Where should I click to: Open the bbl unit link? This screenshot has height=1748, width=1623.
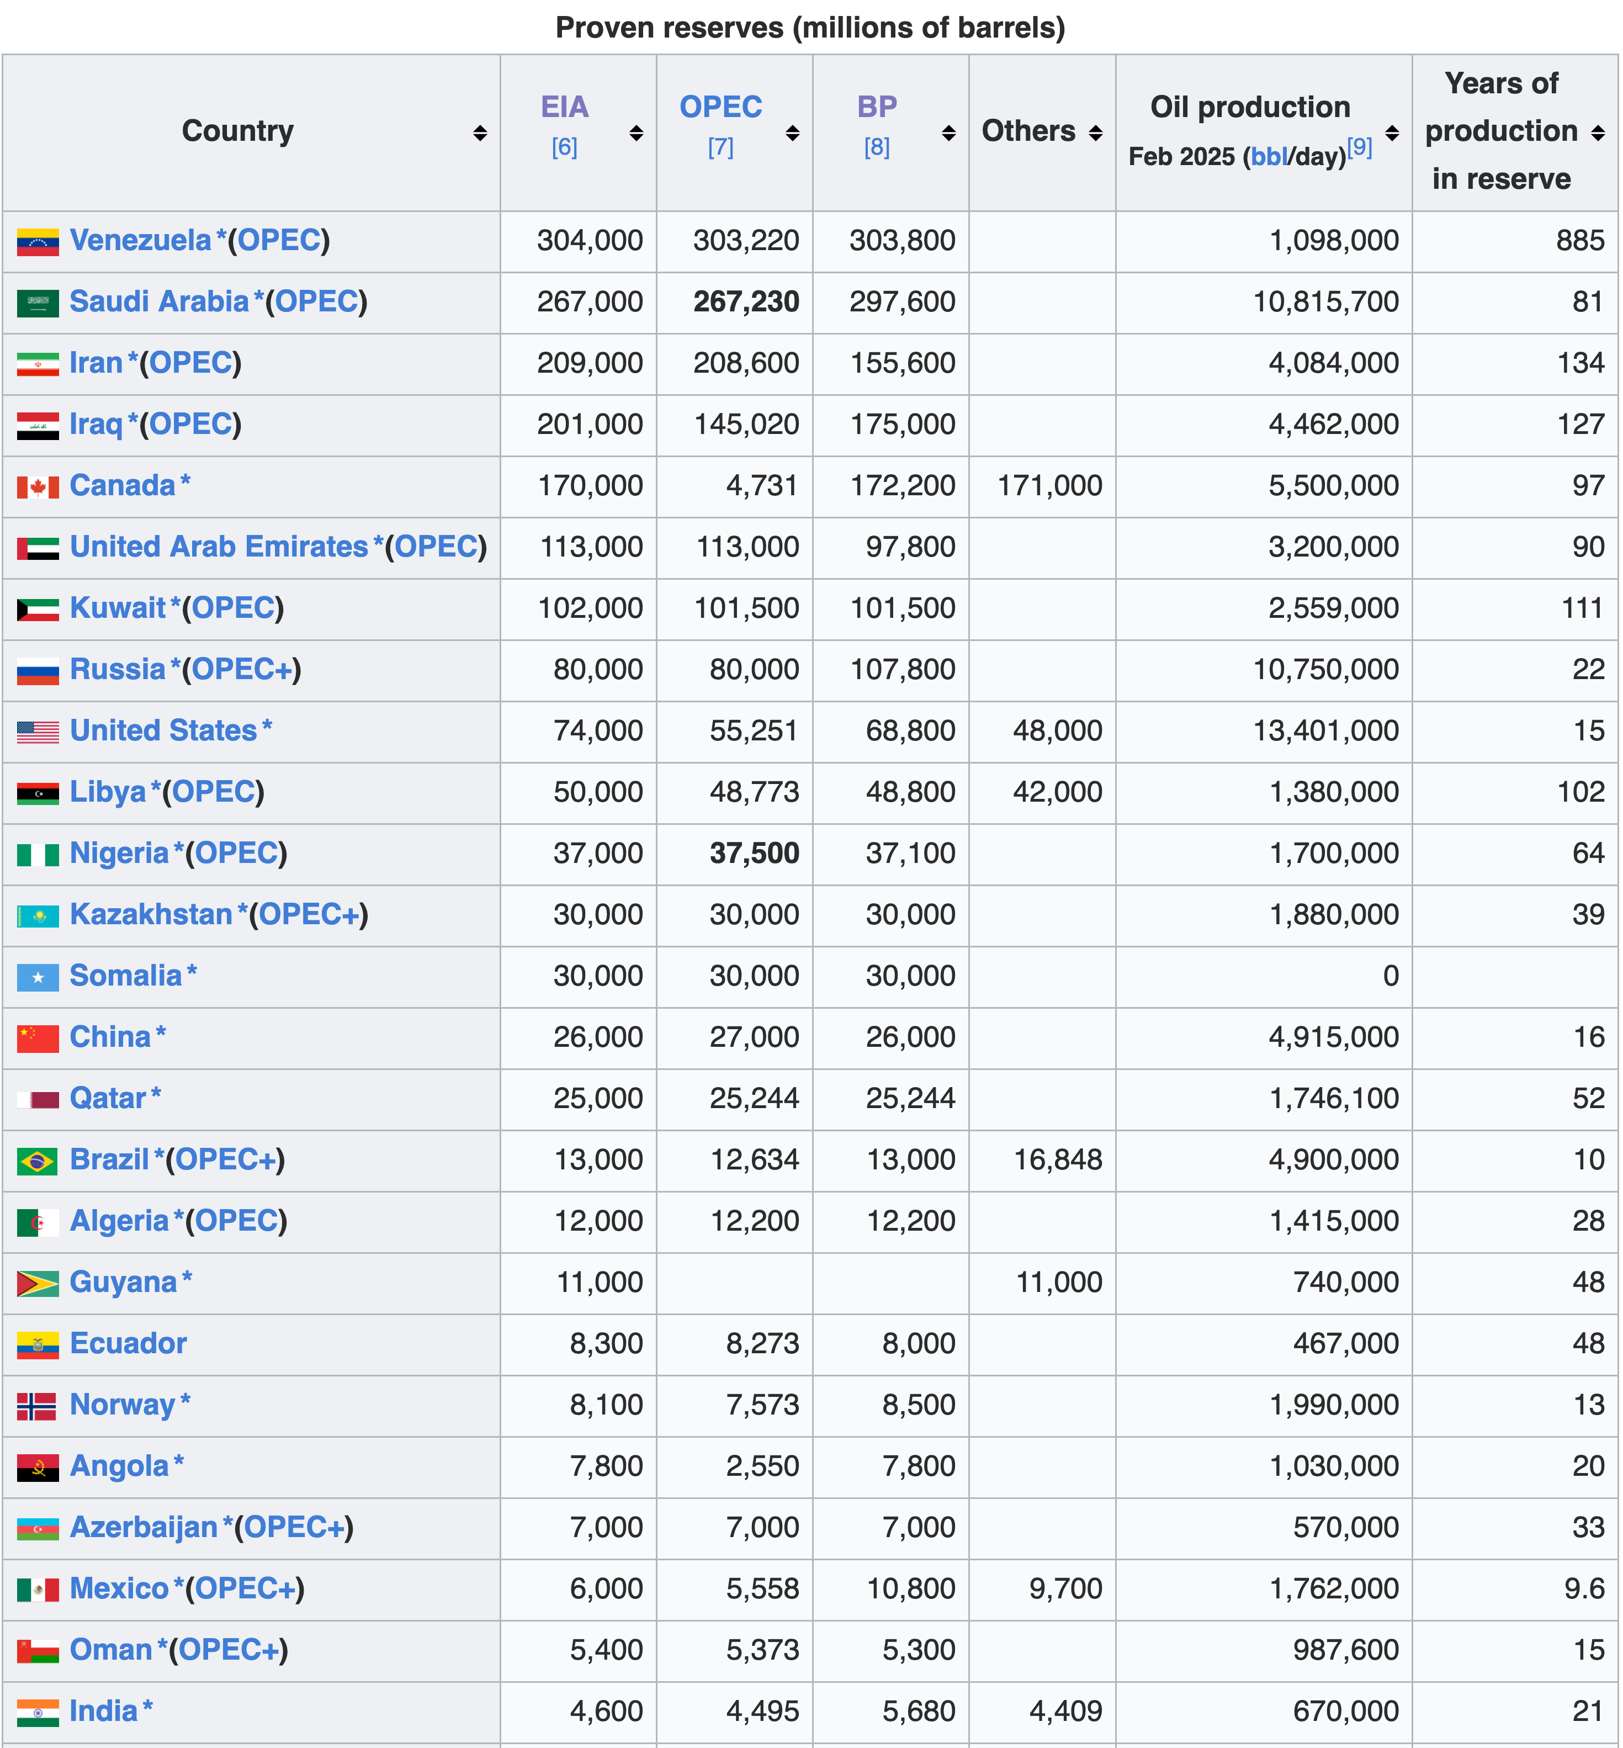1268,156
